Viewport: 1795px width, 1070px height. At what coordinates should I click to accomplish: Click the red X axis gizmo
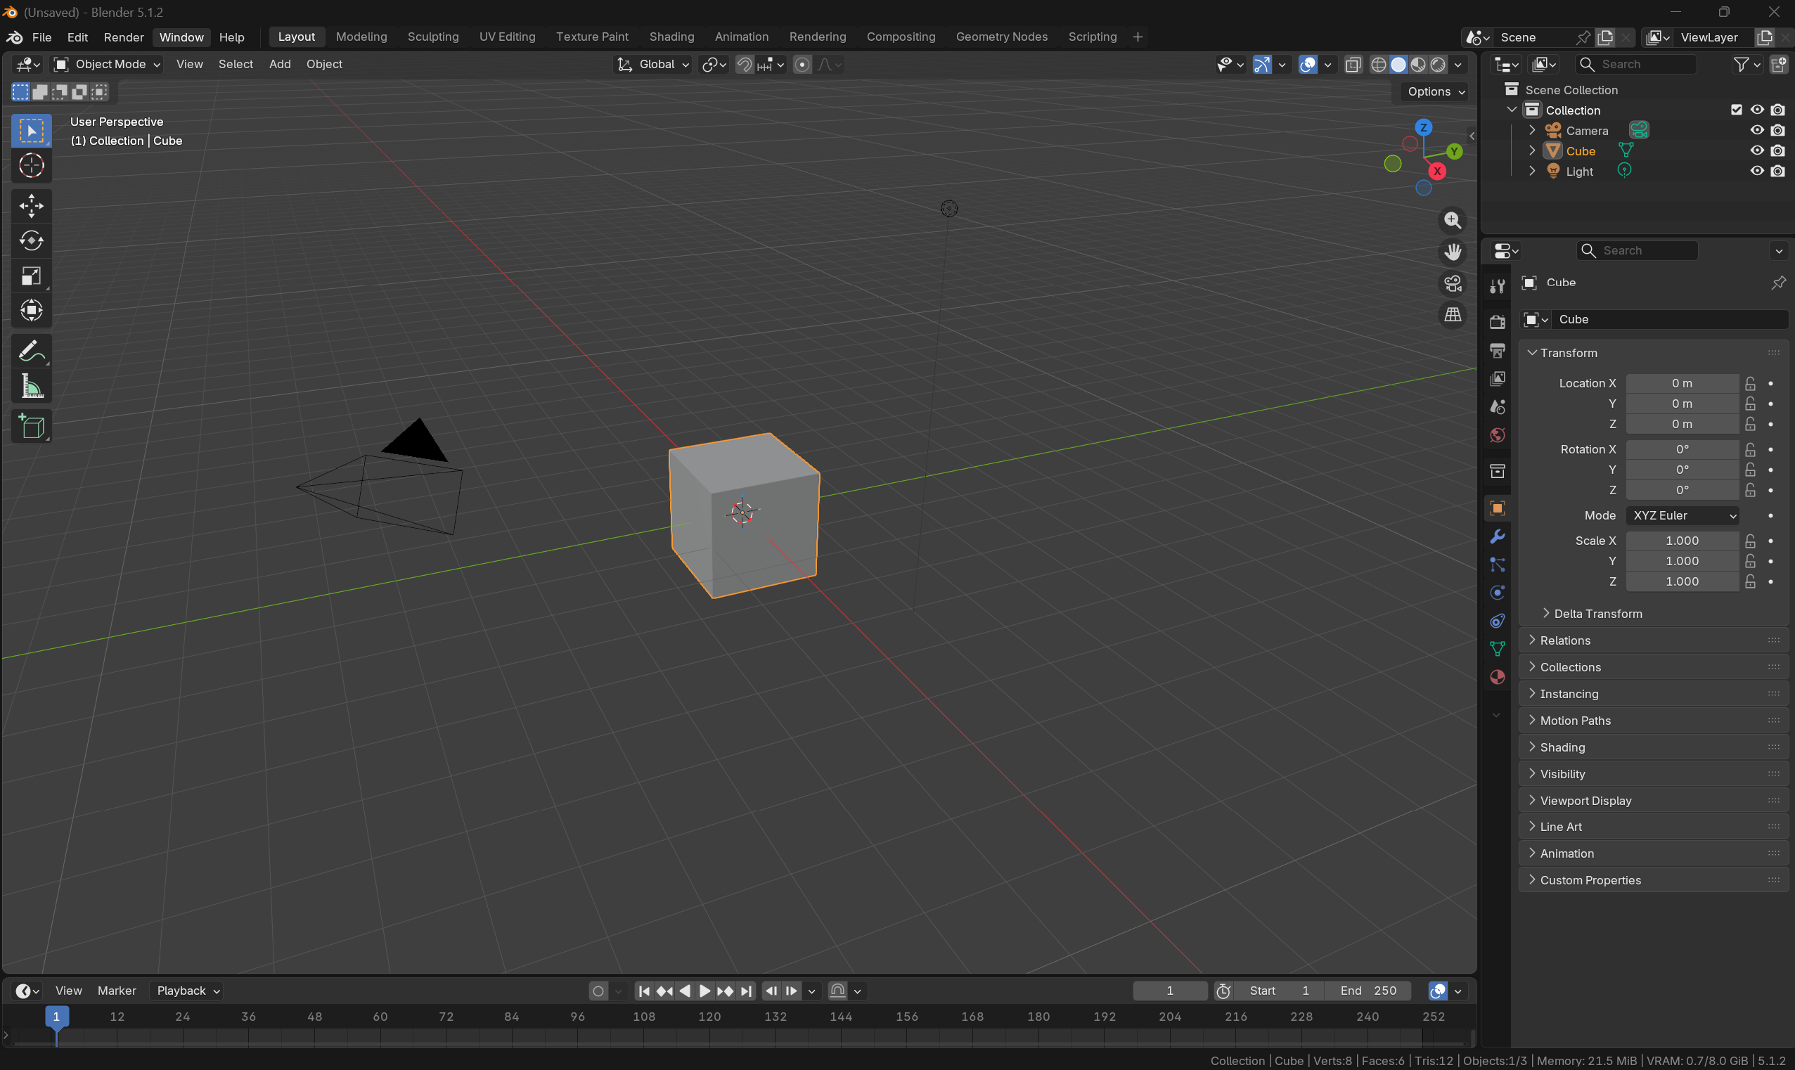[1437, 171]
